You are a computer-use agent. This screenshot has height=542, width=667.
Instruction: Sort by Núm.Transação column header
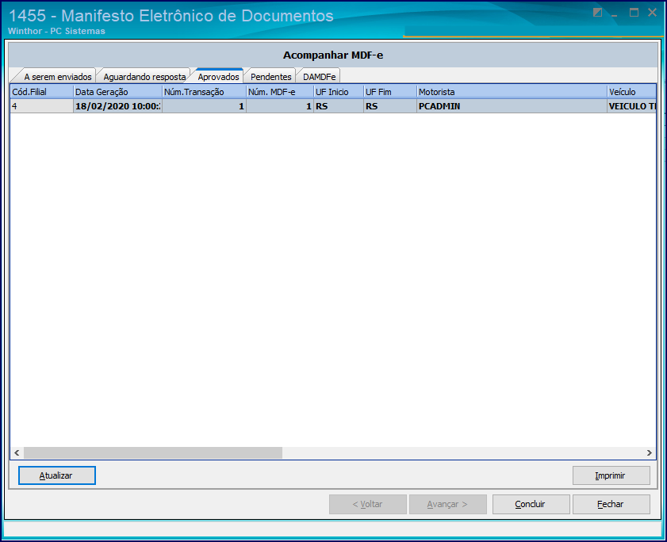pos(204,92)
